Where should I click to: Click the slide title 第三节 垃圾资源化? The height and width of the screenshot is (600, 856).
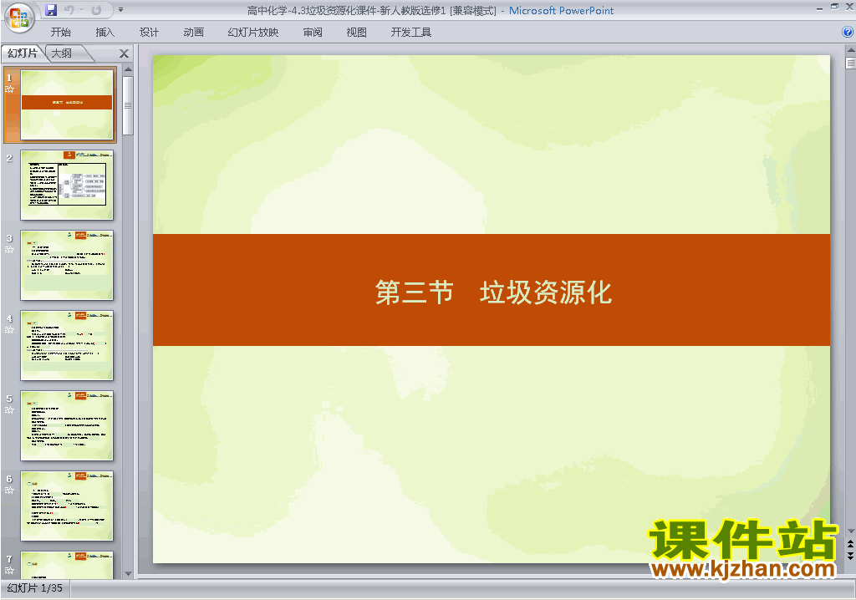493,292
